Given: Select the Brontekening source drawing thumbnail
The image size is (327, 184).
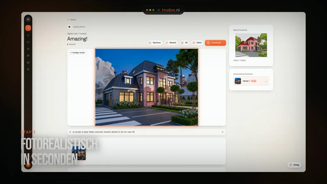Looking at the screenshot, I should (251, 45).
